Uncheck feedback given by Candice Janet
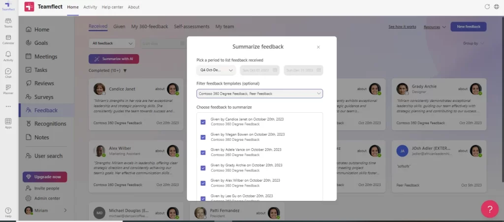The width and height of the screenshot is (504, 222). coord(203,122)
